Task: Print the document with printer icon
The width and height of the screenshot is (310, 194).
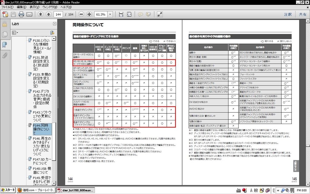Action: (21, 15)
